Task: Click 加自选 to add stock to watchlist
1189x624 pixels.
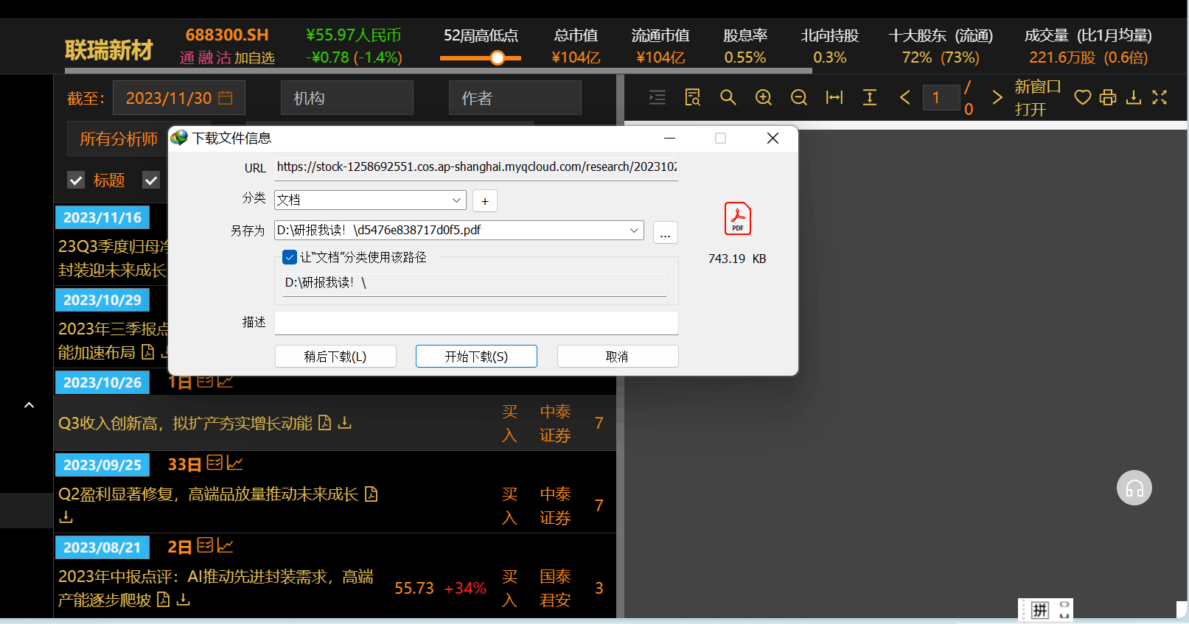Action: tap(254, 57)
